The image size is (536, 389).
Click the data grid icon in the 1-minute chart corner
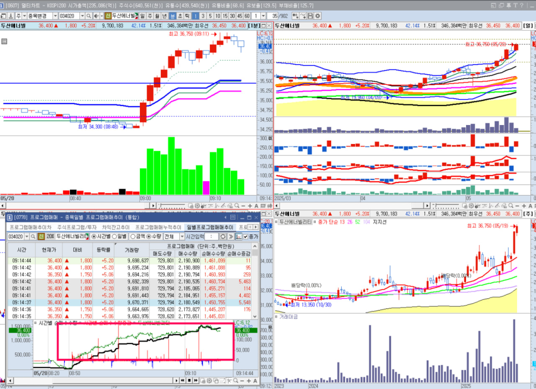pos(4,41)
